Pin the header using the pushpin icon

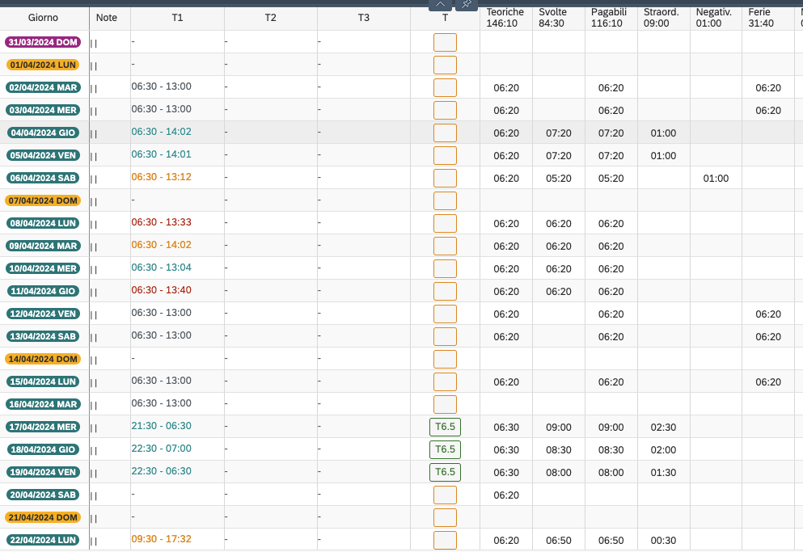(467, 5)
